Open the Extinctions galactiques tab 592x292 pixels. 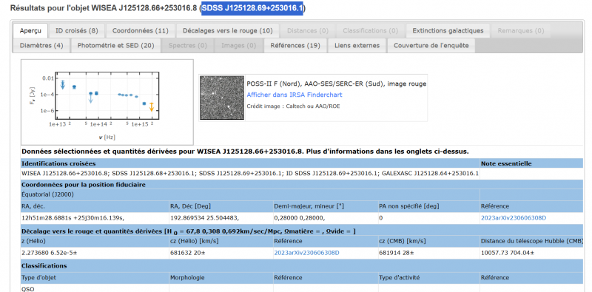[448, 30]
